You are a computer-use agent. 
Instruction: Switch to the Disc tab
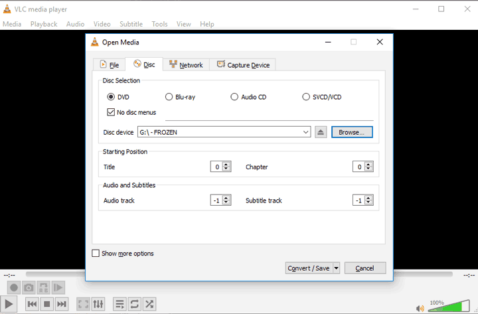tap(144, 64)
